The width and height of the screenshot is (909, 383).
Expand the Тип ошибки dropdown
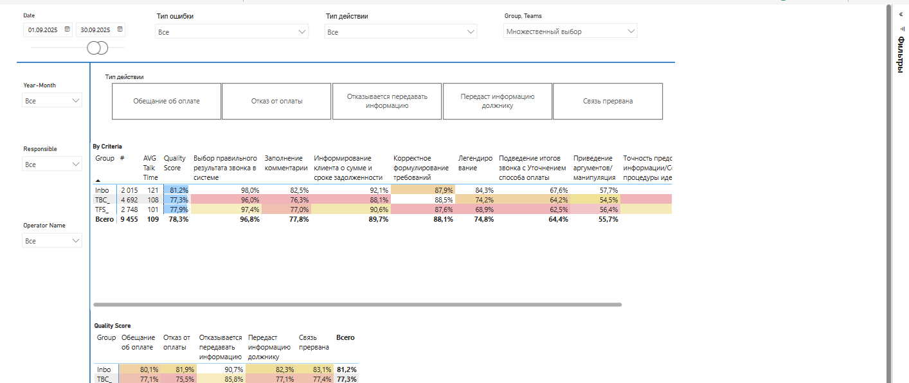click(x=302, y=31)
